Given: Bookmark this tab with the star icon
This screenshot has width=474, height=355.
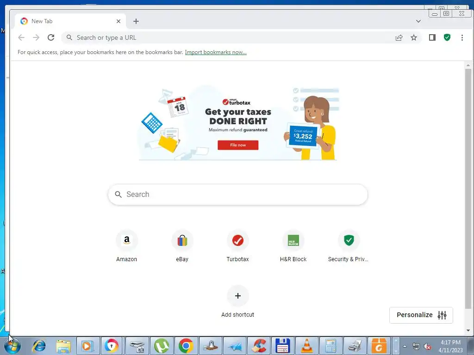Looking at the screenshot, I should point(414,37).
